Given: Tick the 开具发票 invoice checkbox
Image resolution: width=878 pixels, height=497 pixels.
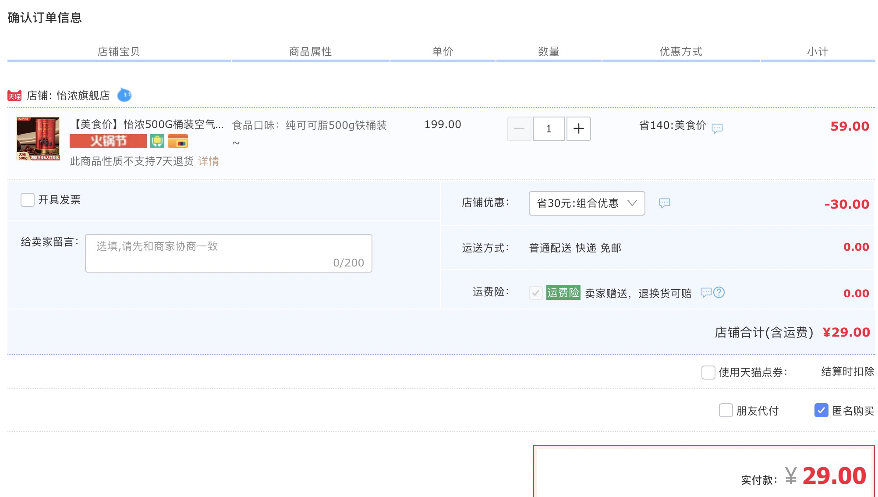Looking at the screenshot, I should click(x=28, y=200).
